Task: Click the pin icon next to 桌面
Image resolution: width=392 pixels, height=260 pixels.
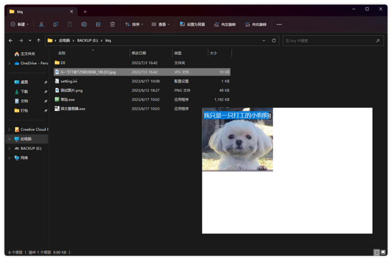Action: tap(45, 82)
